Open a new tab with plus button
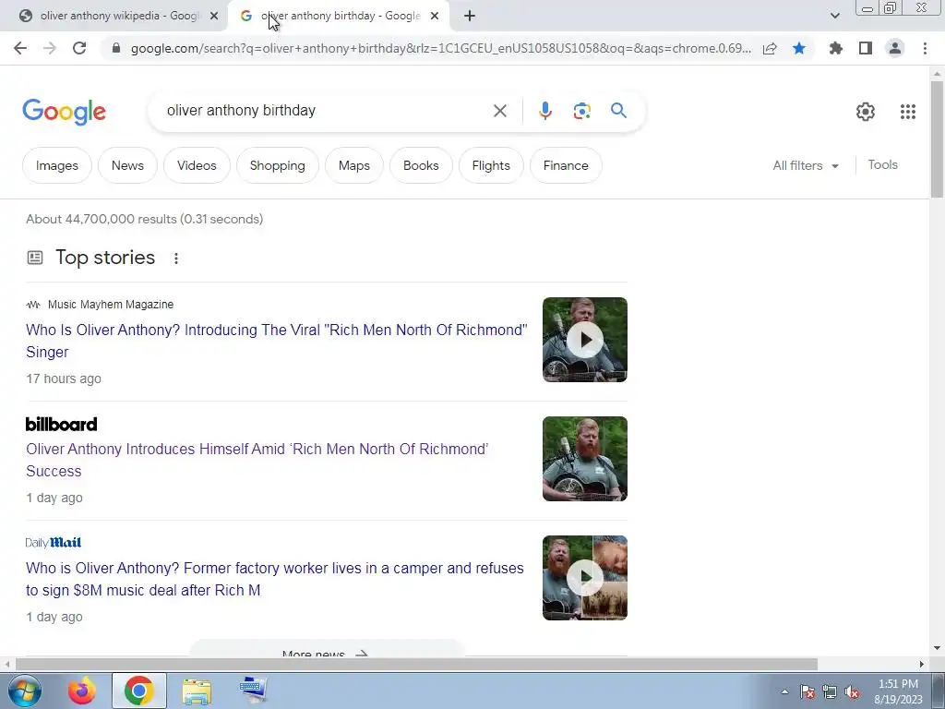The height and width of the screenshot is (709, 945). coord(470,17)
